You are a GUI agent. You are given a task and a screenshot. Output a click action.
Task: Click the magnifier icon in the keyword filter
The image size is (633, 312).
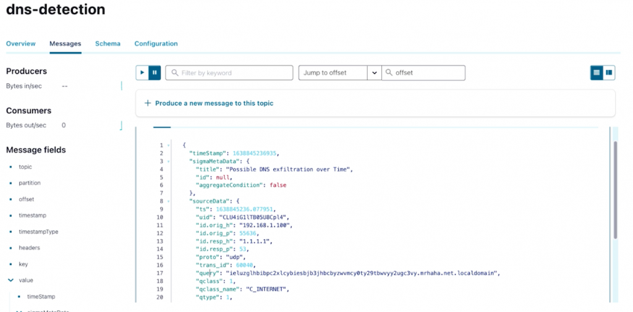click(174, 73)
